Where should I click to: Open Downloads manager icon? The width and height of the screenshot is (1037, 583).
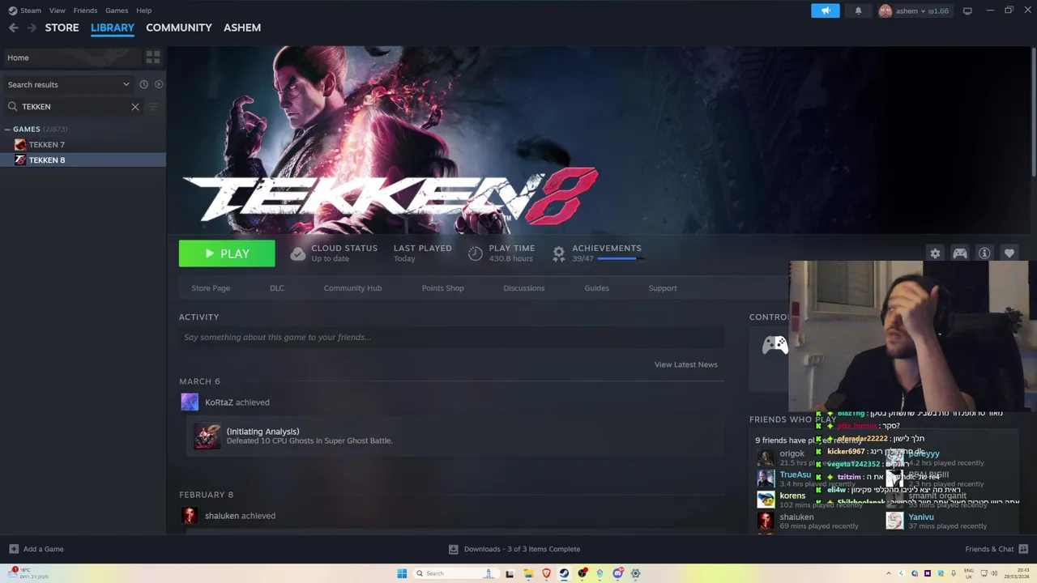point(454,549)
